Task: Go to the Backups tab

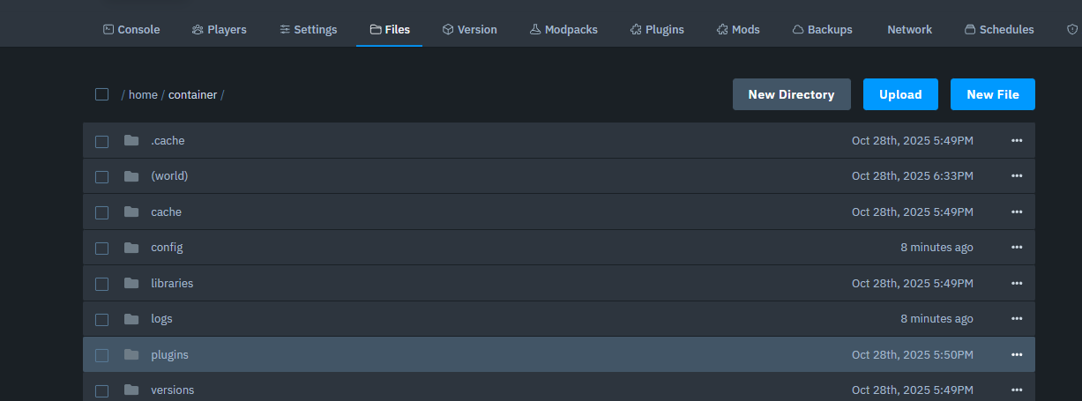Action: point(822,29)
